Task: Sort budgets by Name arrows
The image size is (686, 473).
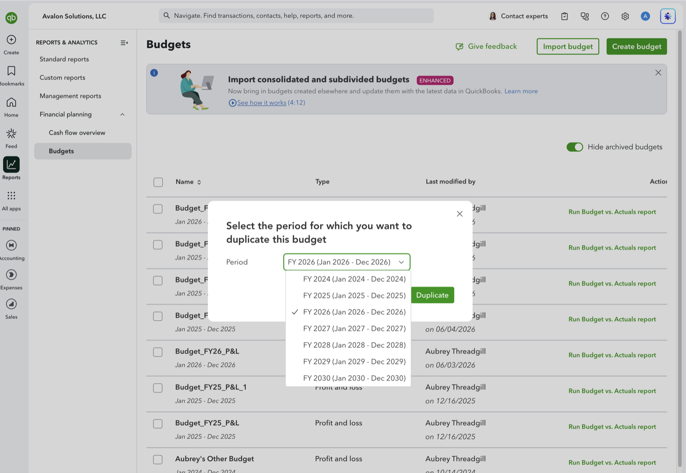Action: [199, 182]
